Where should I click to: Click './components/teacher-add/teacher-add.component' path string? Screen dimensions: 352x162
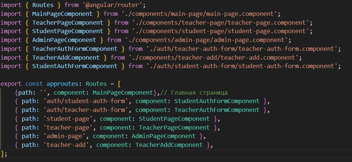click(x=214, y=57)
